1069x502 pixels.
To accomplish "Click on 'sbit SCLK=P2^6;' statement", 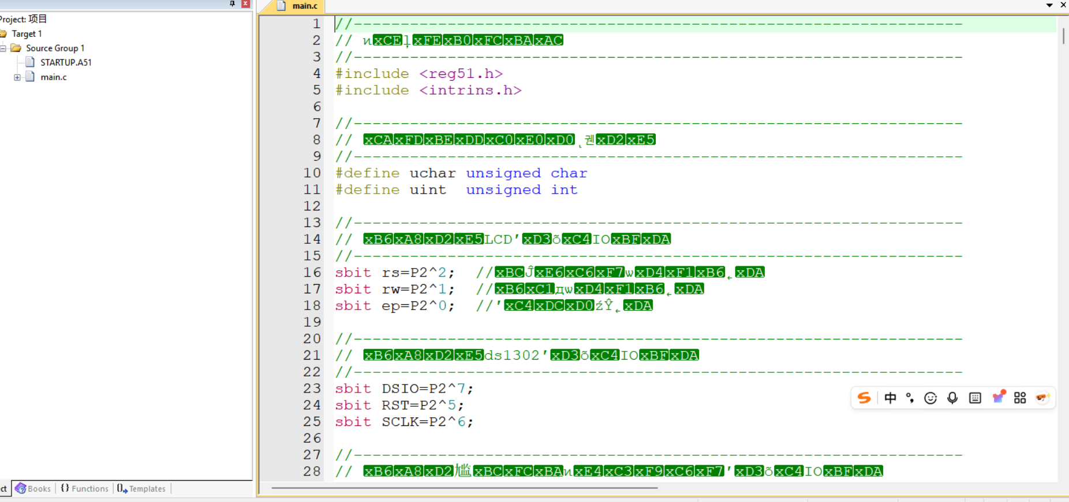I will (x=404, y=422).
